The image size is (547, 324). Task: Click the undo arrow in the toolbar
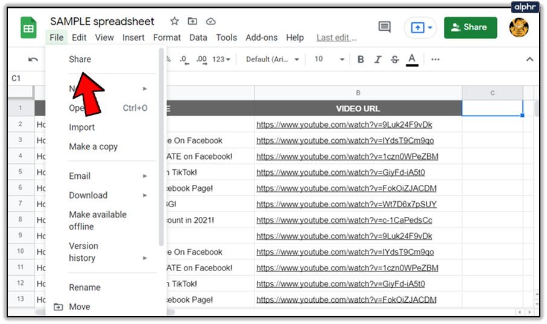(x=33, y=59)
